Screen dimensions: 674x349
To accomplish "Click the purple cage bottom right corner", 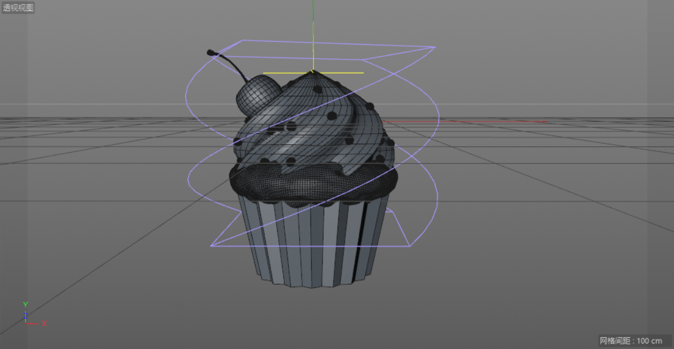I will pyautogui.click(x=409, y=246).
